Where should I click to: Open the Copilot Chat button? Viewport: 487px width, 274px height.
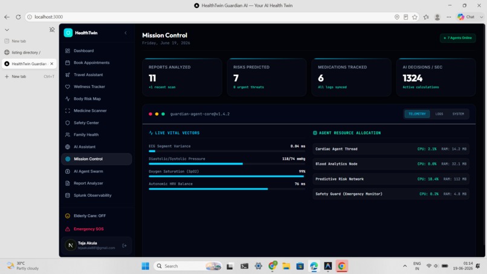coord(467,17)
